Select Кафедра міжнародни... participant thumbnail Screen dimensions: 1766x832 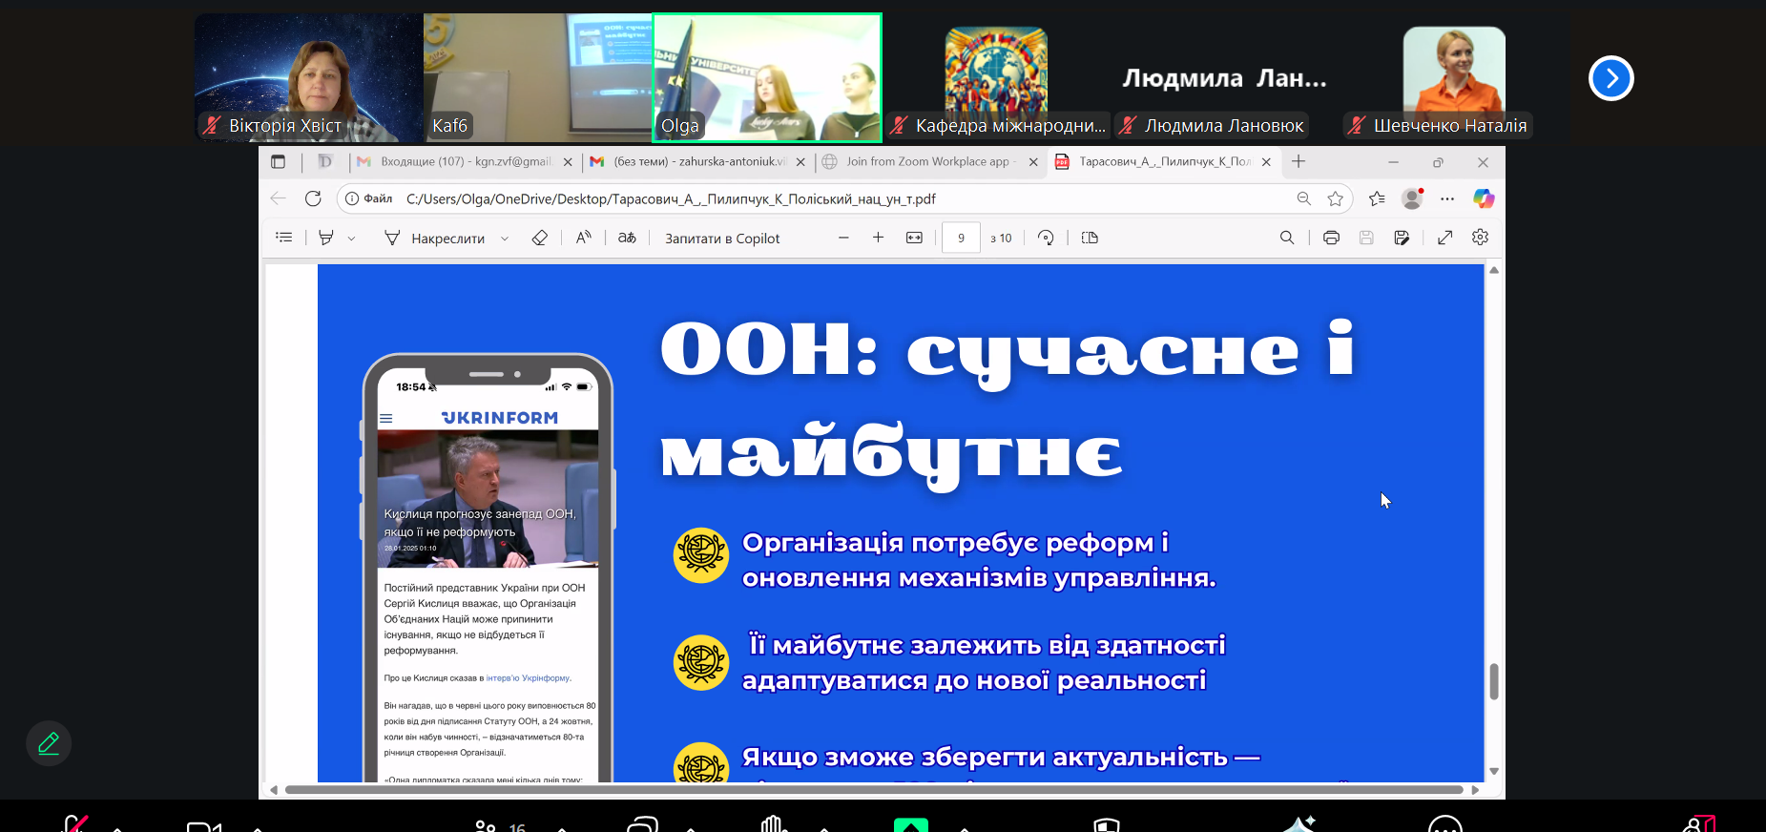pyautogui.click(x=996, y=78)
